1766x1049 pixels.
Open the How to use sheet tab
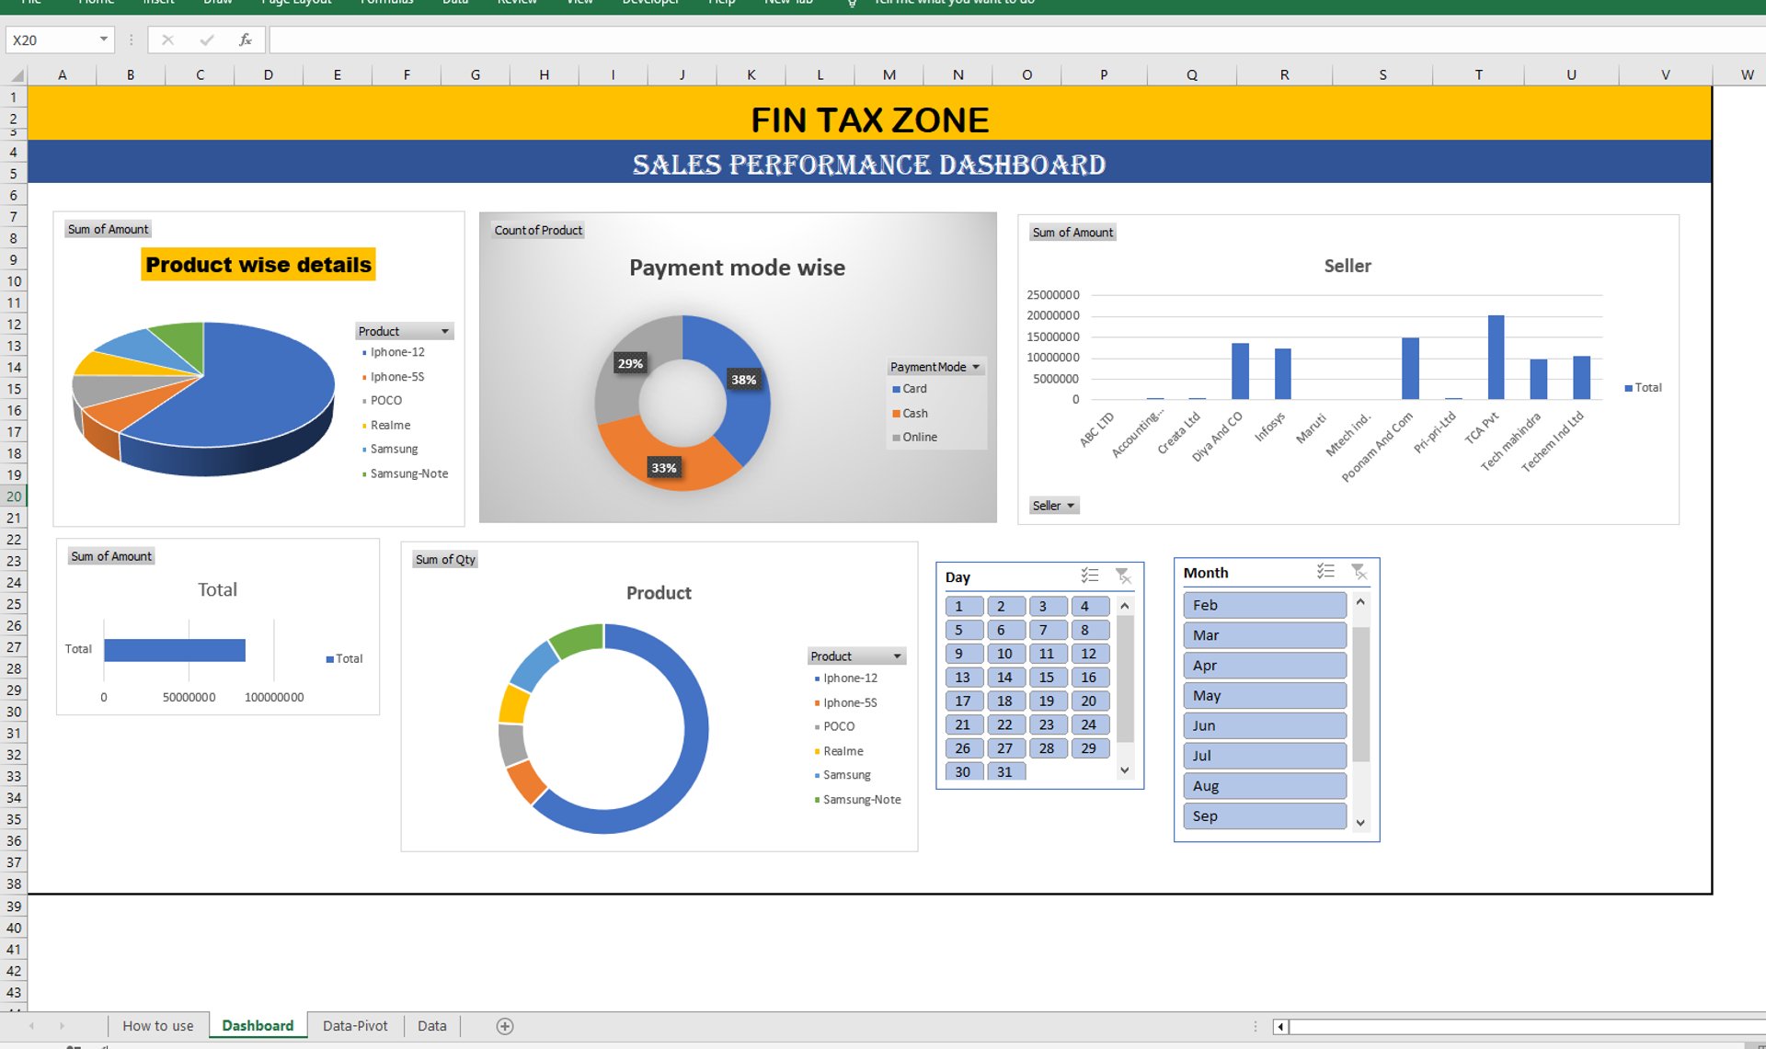tap(158, 1026)
